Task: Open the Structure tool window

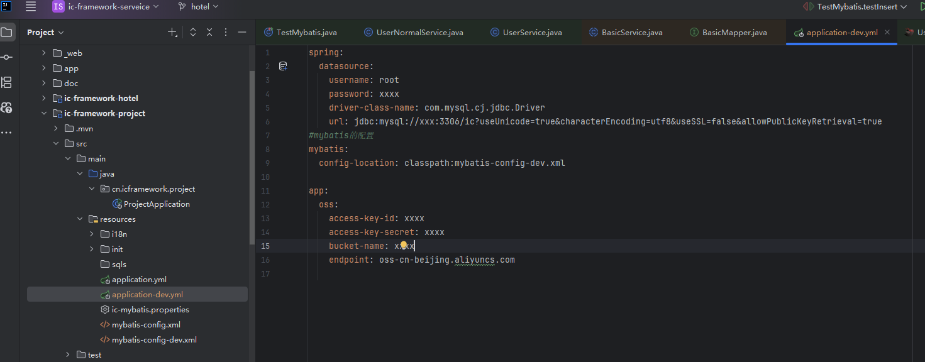Action: coord(7,82)
